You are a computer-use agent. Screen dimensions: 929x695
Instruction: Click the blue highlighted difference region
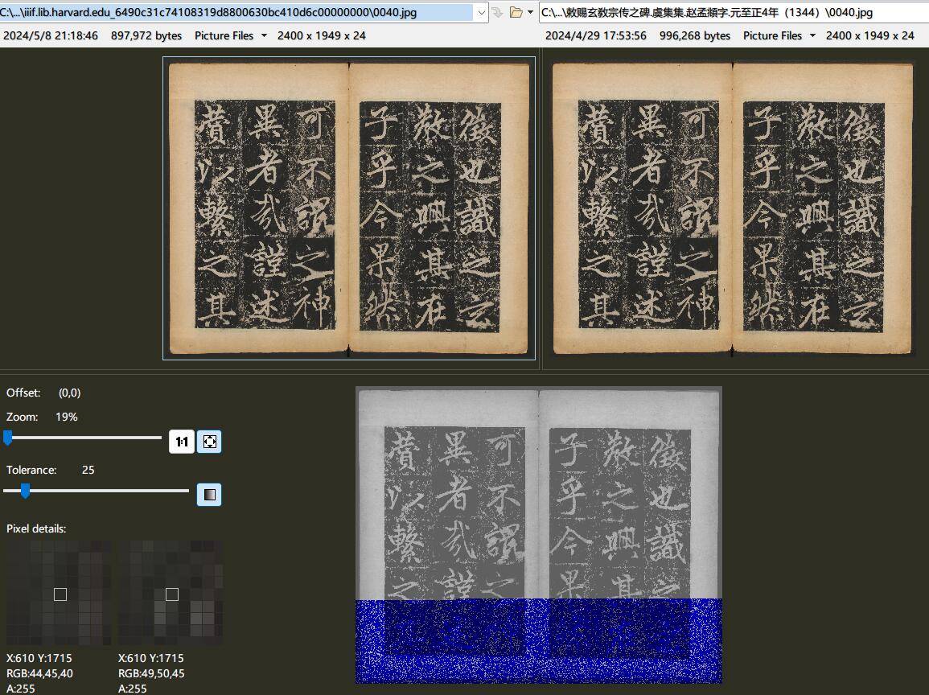click(538, 640)
